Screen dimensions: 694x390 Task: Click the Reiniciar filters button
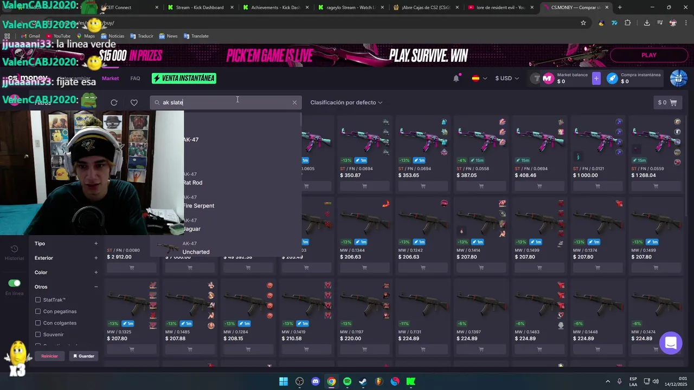49,356
